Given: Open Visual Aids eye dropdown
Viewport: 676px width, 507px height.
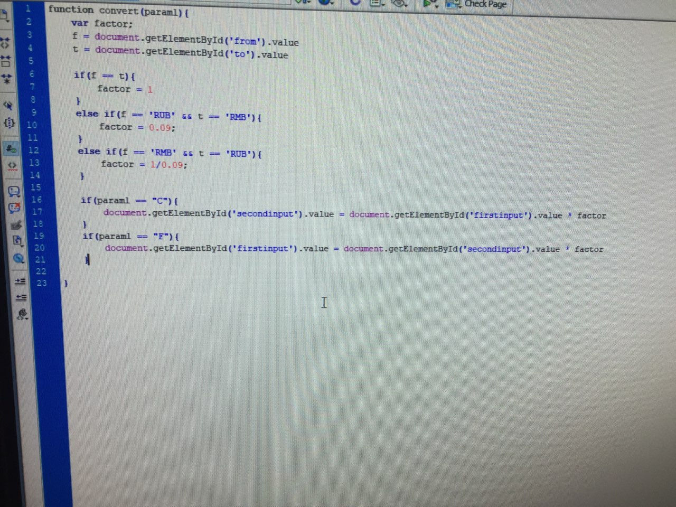Looking at the screenshot, I should 400,3.
